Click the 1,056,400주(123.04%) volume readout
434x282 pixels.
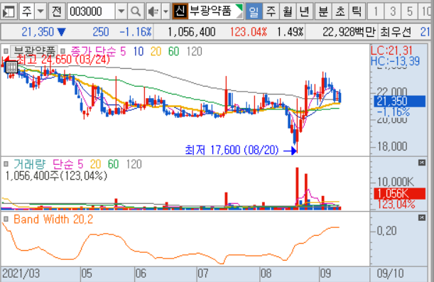pos(56,175)
